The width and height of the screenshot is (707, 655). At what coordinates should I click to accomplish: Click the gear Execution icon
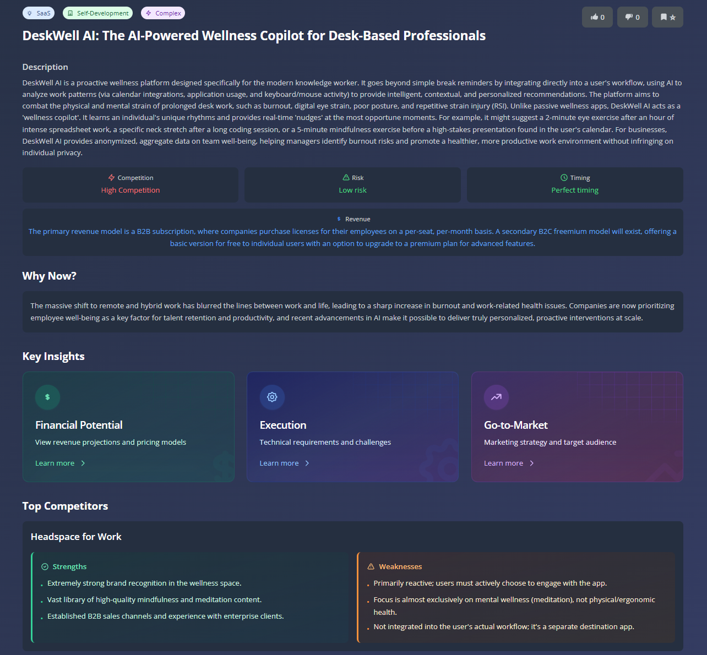272,397
